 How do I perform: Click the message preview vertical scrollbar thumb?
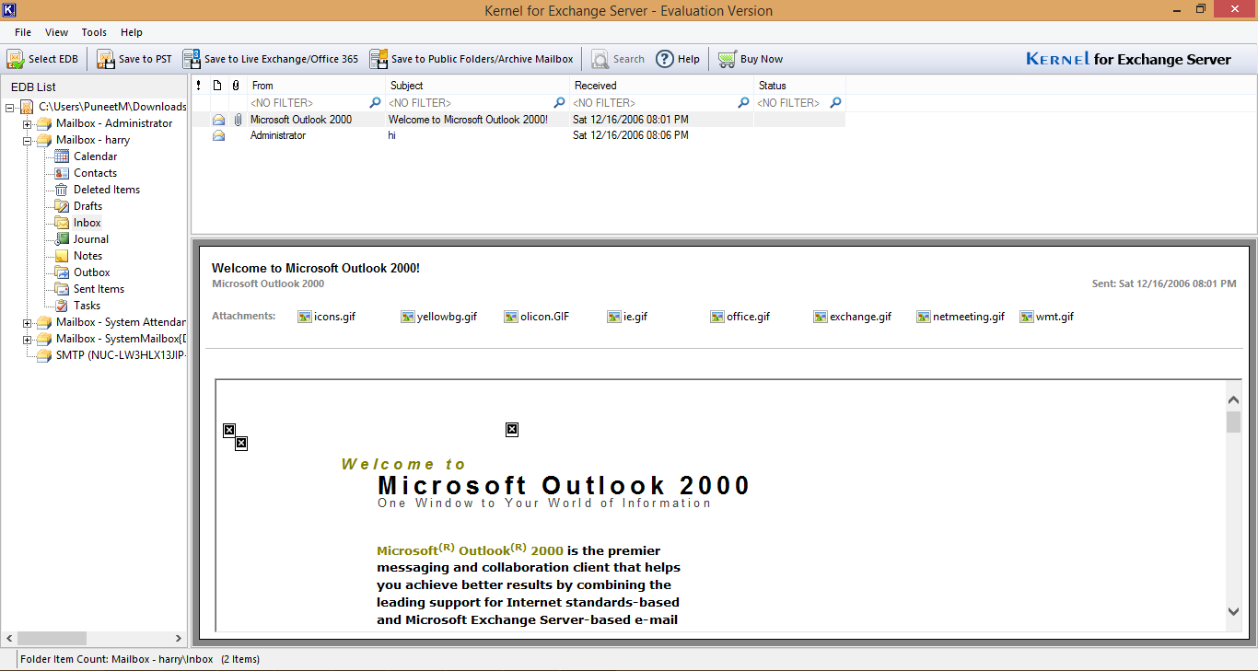[x=1234, y=422]
